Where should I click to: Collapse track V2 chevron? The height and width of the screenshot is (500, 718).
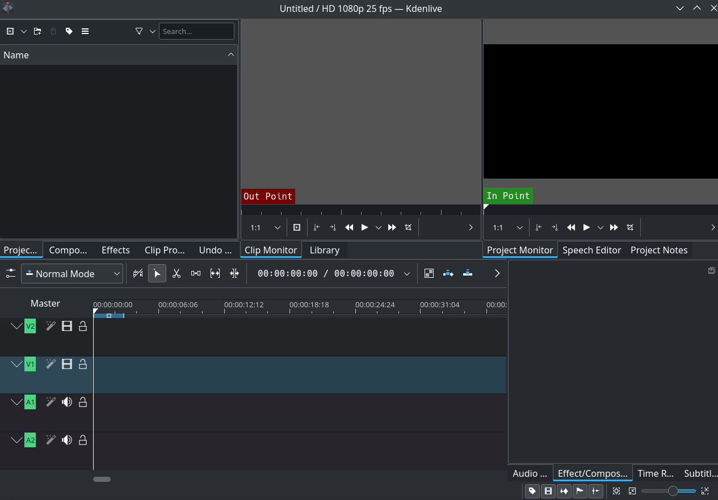click(x=16, y=326)
